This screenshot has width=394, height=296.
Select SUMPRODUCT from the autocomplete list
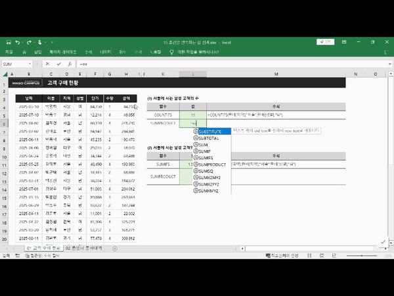(210, 164)
